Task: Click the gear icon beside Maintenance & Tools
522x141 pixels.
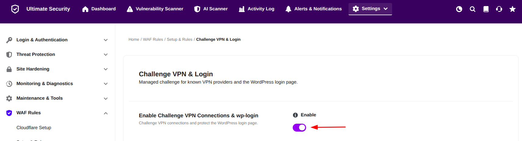Action: (x=9, y=98)
